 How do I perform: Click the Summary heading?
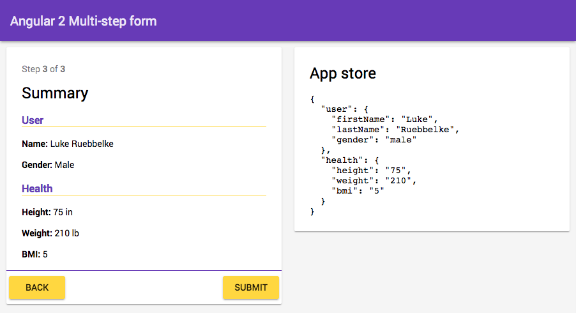55,93
